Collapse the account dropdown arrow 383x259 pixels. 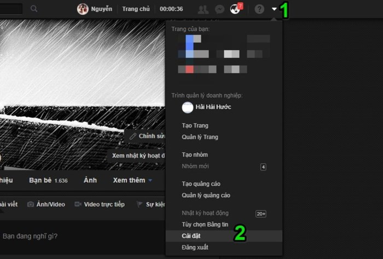click(x=274, y=9)
